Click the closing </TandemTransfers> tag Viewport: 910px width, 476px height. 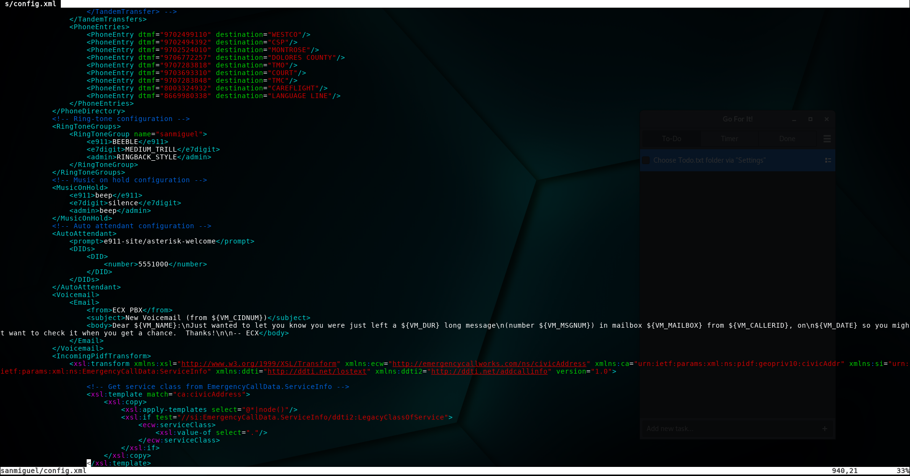coord(108,19)
